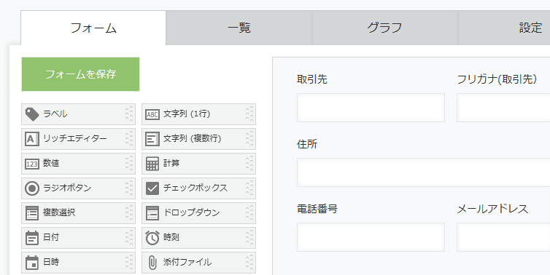
Task: Select the リッチエディター item text
Action: [74, 138]
